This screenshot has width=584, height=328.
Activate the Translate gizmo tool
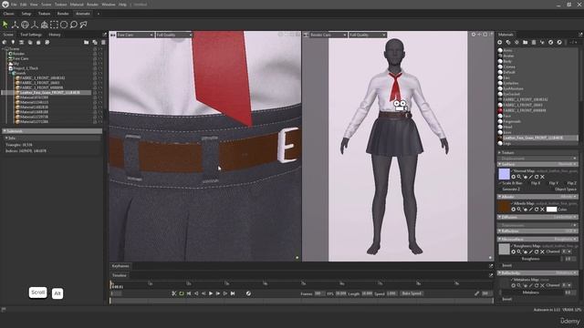click(x=15, y=25)
